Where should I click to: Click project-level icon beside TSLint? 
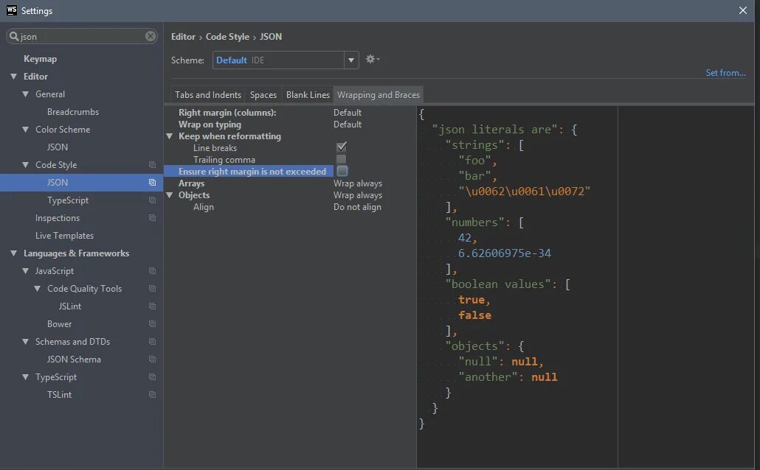(152, 394)
